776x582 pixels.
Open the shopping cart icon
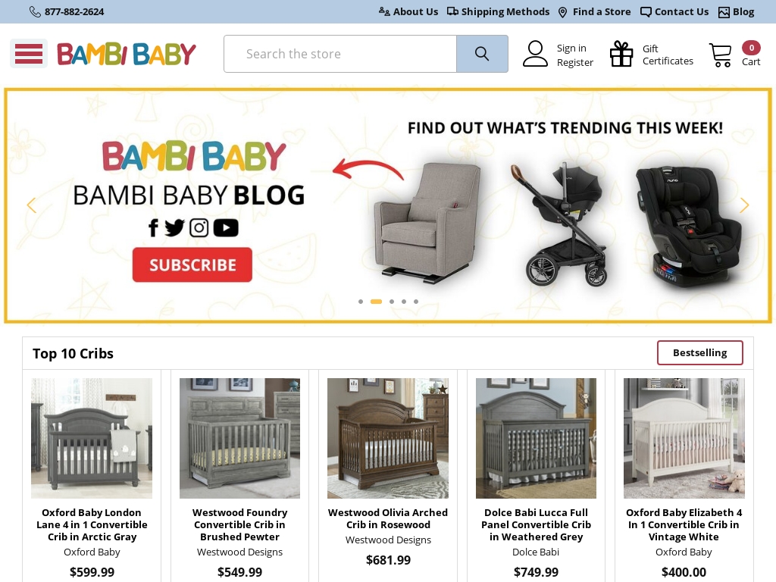(720, 55)
